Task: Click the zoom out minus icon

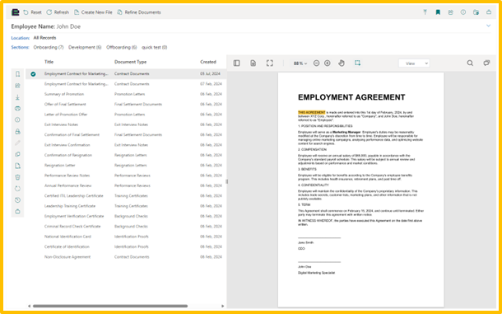Action: click(316, 63)
